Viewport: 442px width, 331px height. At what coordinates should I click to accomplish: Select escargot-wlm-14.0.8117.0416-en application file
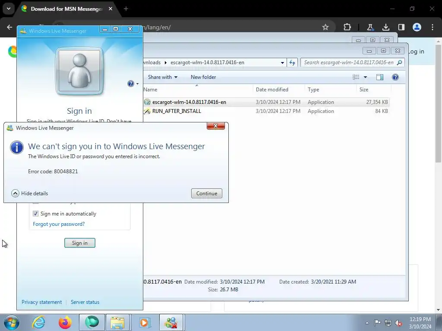pos(189,102)
